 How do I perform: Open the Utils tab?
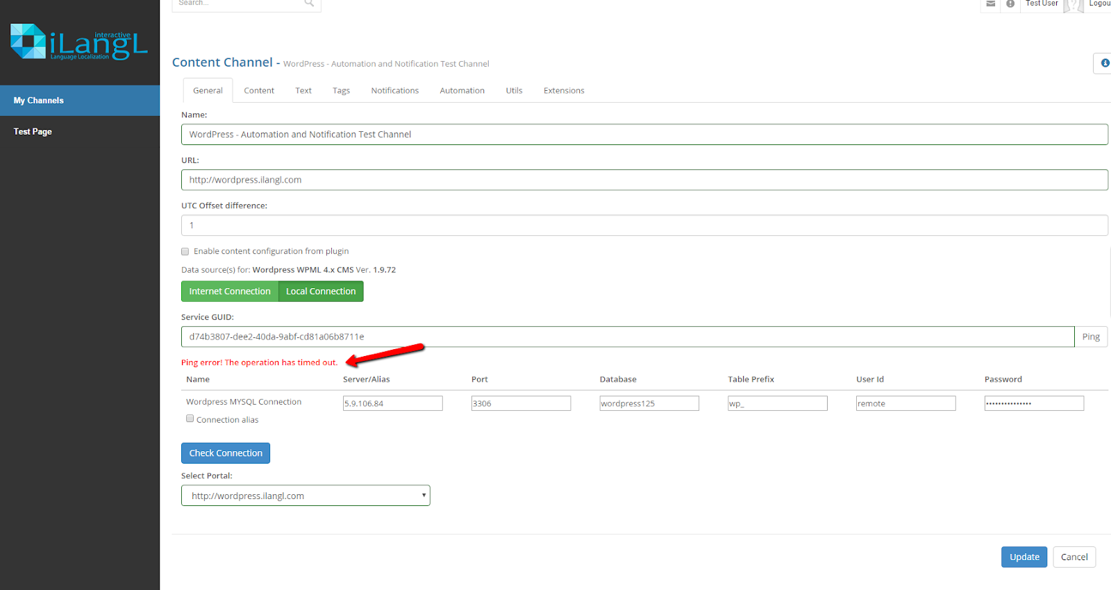coord(514,90)
